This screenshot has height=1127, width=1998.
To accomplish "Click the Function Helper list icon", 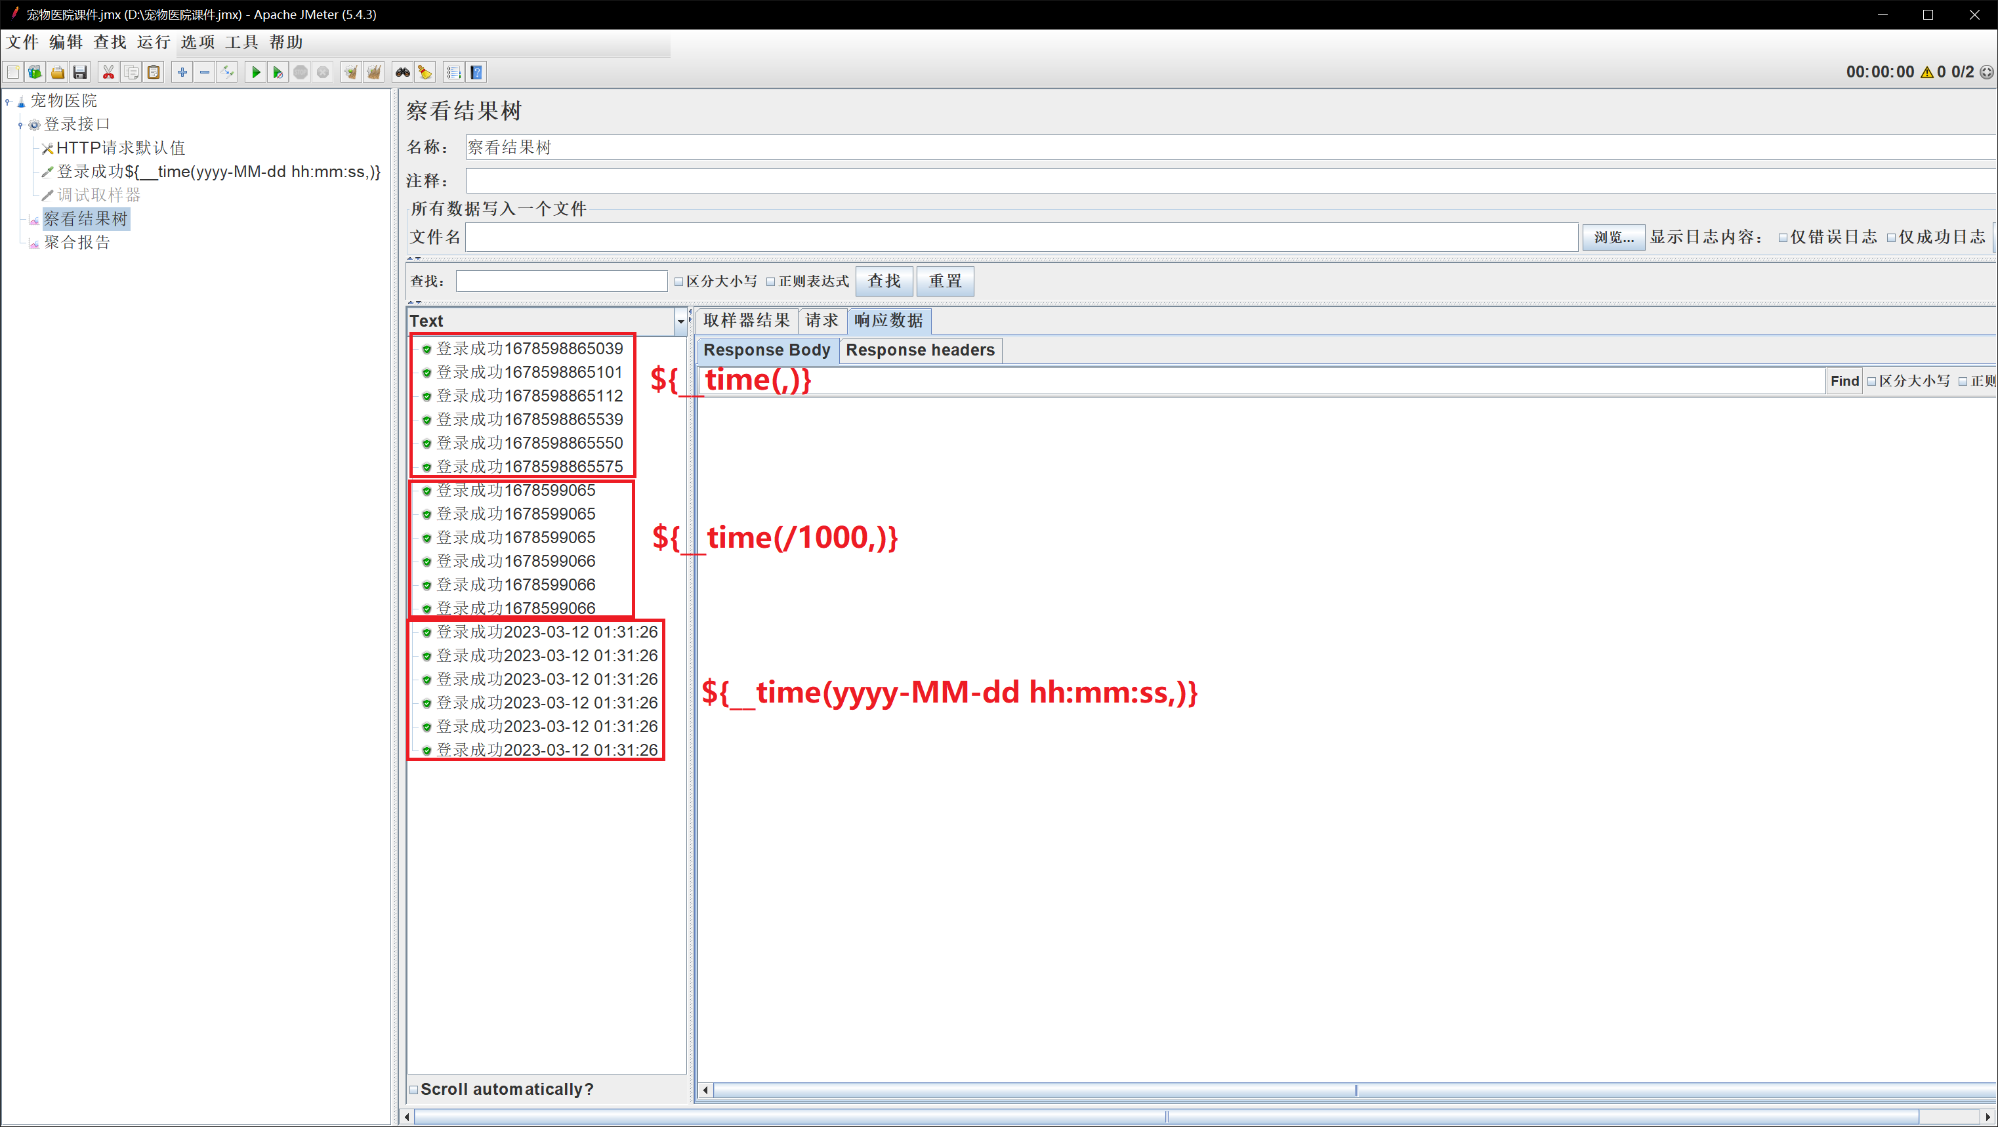I will (454, 72).
